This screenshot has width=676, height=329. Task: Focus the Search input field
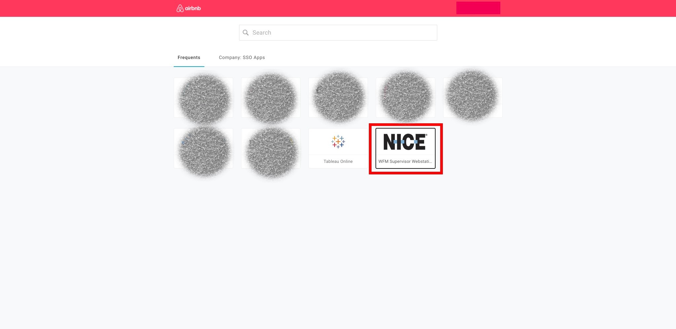[x=338, y=33]
